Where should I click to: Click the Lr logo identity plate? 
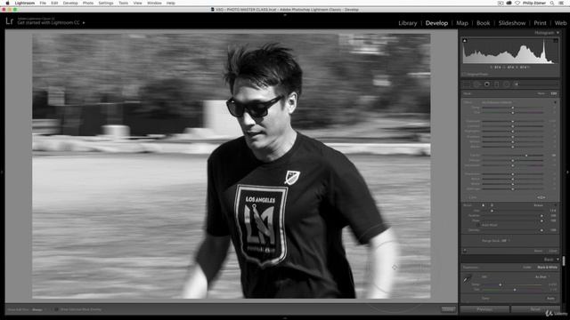pos(10,21)
